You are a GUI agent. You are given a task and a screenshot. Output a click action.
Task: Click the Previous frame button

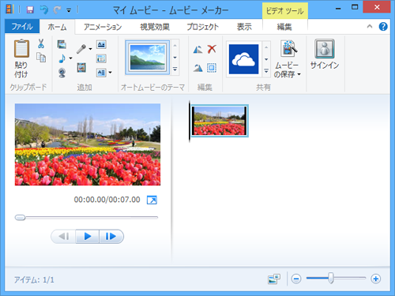63,236
